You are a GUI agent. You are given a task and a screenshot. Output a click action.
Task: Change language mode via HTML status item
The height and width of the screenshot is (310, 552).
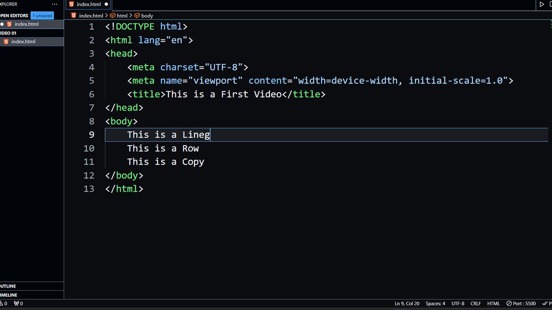[494, 304]
